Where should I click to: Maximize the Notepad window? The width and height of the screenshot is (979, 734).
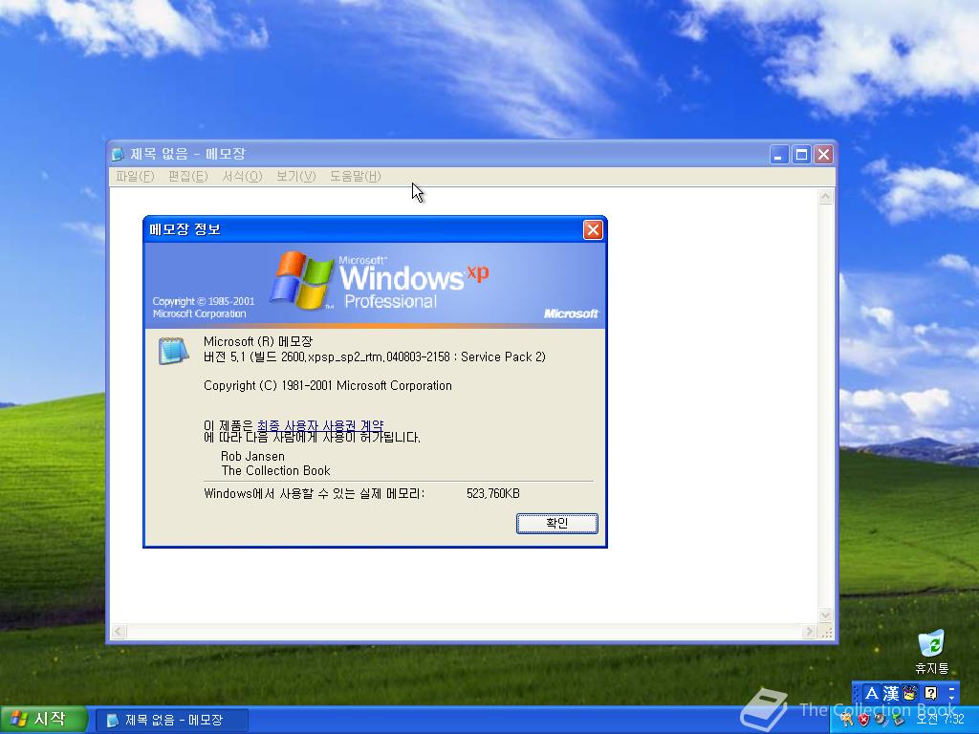tap(801, 154)
